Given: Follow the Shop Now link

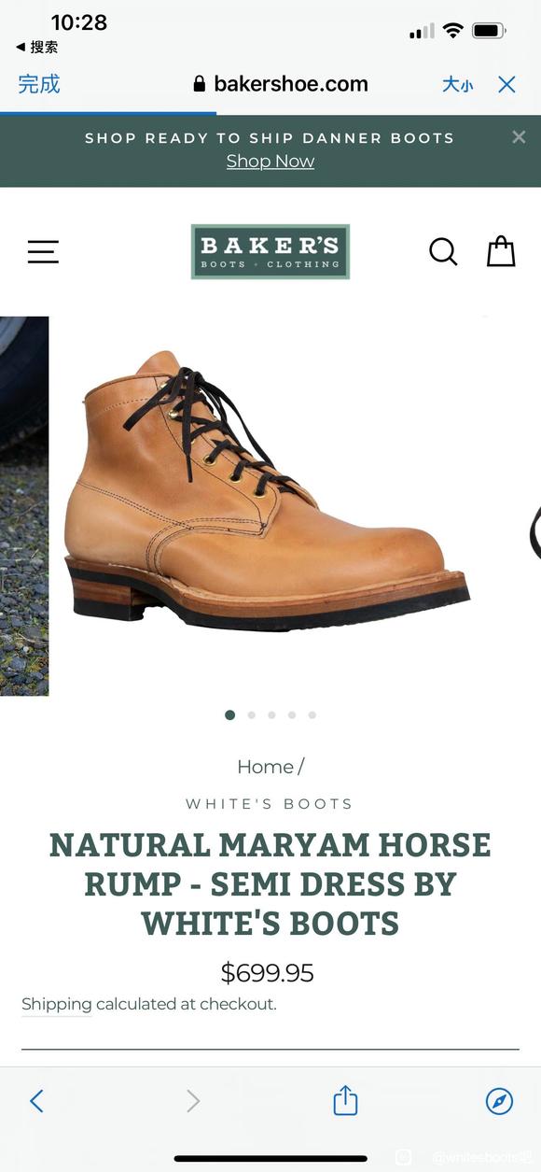Looking at the screenshot, I should click(270, 161).
